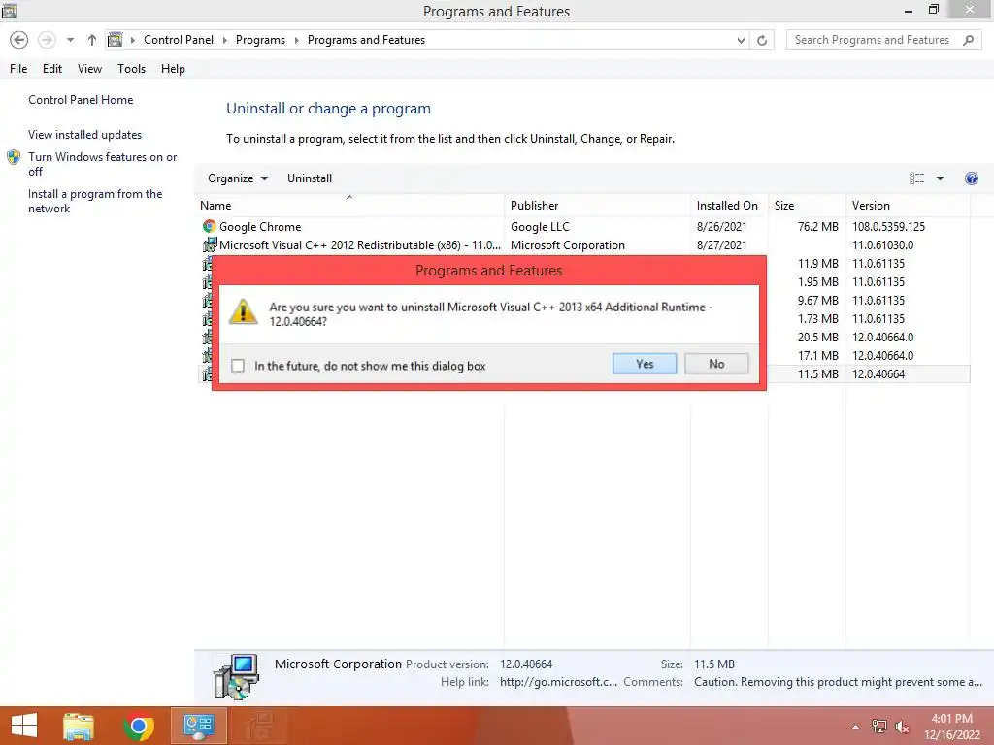Open the view options dropdown arrow
Screen dimensions: 994x745
click(940, 178)
